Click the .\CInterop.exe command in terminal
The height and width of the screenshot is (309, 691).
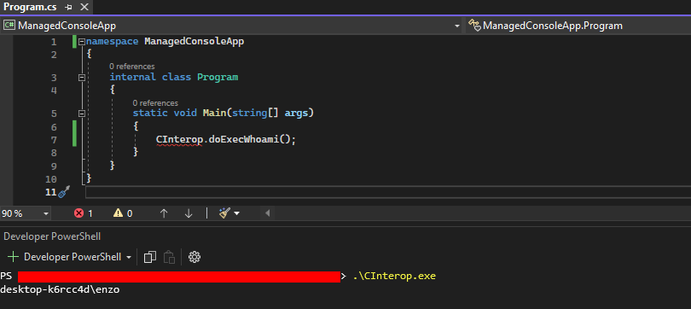[x=394, y=277]
